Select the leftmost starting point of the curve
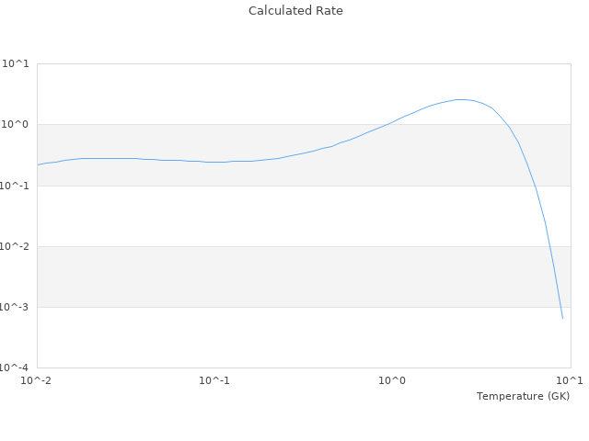 coord(38,164)
